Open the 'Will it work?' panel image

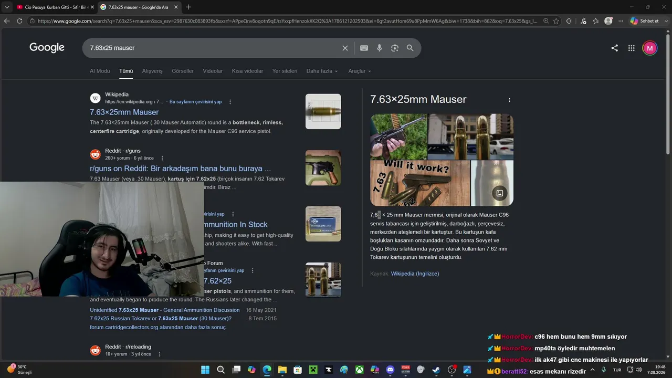point(420,183)
